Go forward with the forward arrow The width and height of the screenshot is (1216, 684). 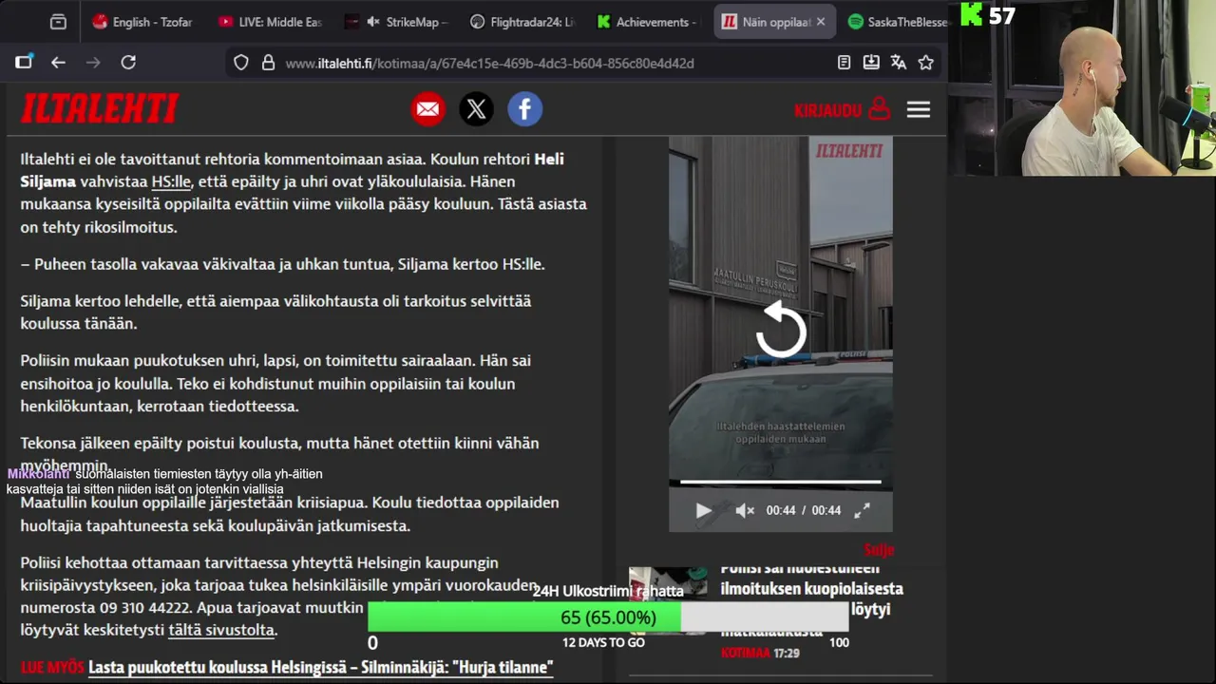[93, 63]
